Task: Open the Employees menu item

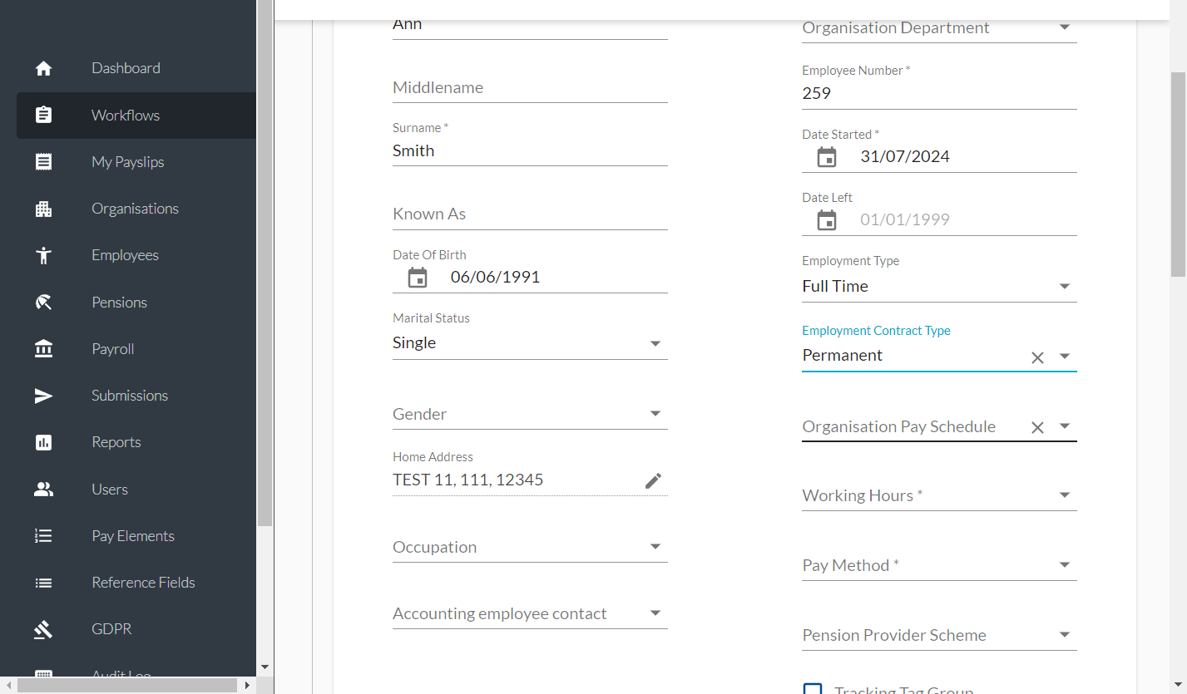Action: click(136, 255)
